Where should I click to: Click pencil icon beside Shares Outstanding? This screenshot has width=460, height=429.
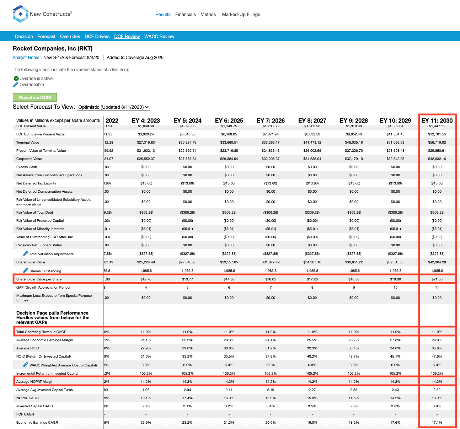point(25,270)
